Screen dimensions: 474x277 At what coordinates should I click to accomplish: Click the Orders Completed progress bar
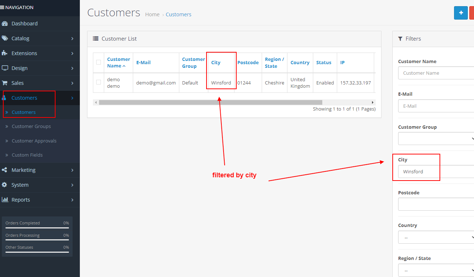tap(37, 228)
